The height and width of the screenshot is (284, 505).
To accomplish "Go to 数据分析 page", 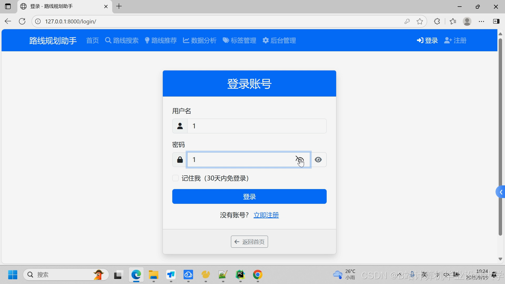I will tap(200, 40).
